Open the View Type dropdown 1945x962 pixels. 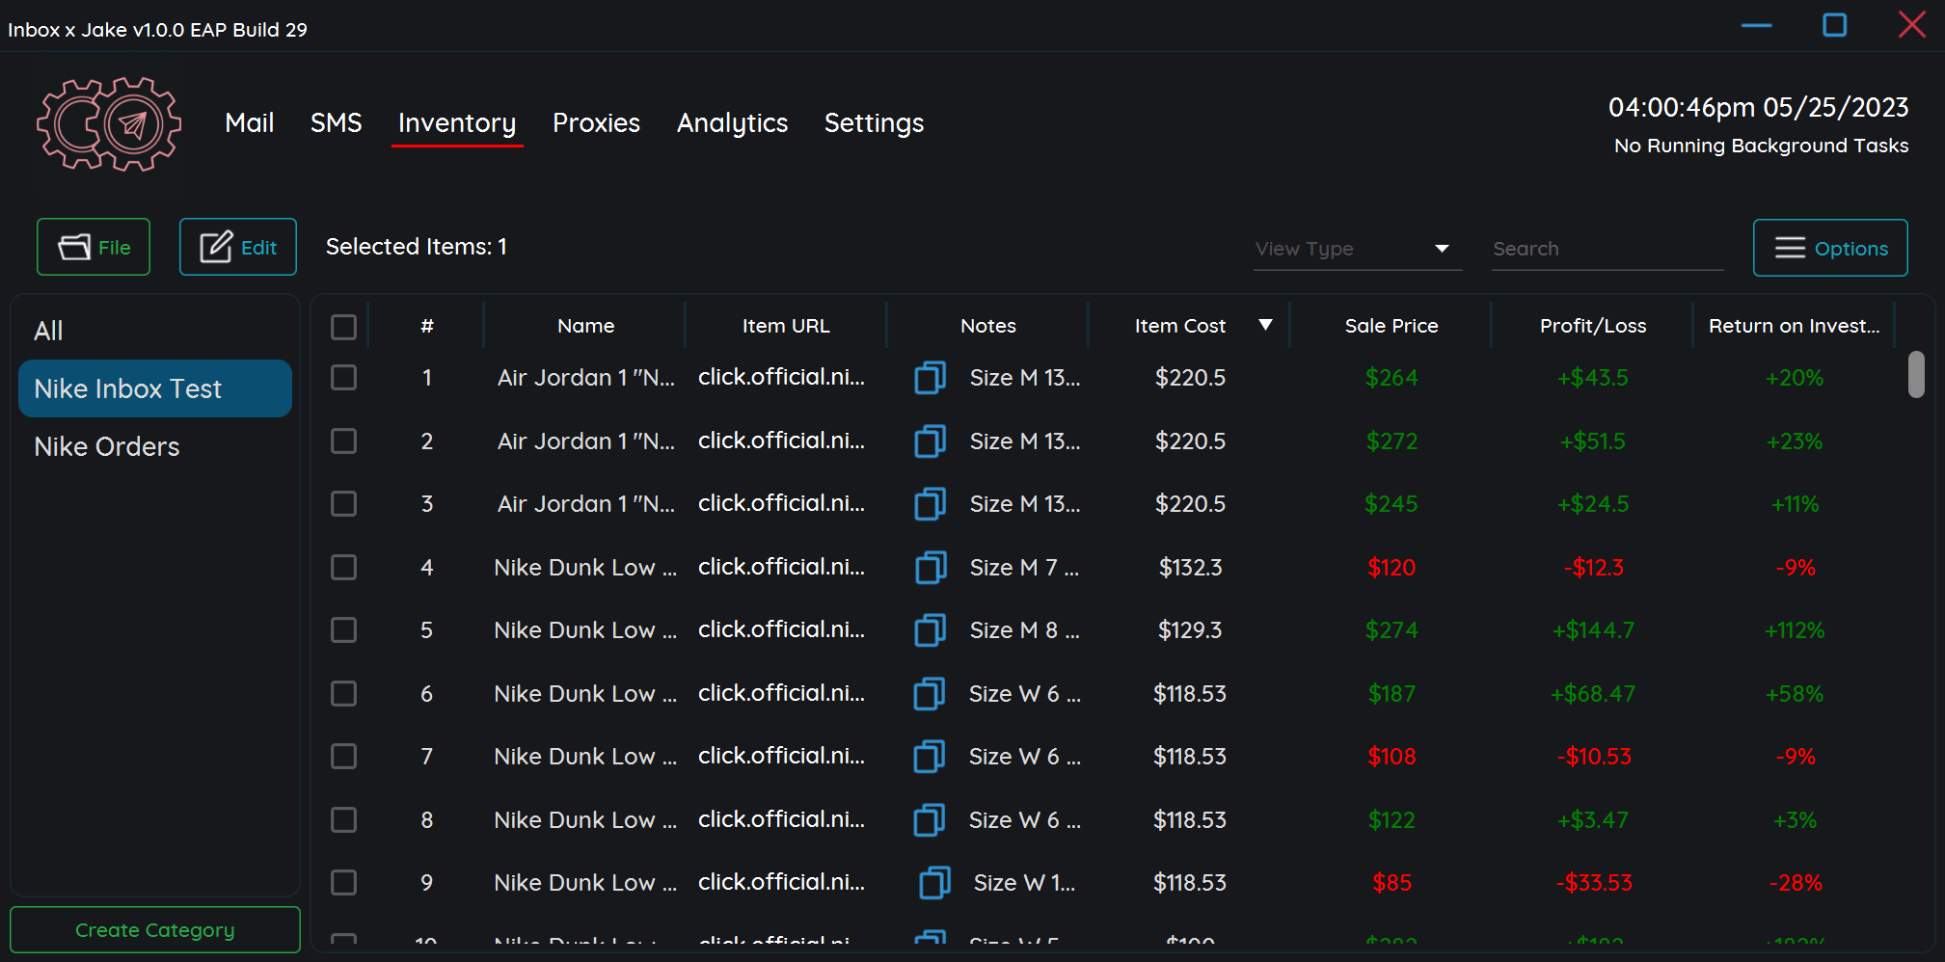pyautogui.click(x=1357, y=249)
